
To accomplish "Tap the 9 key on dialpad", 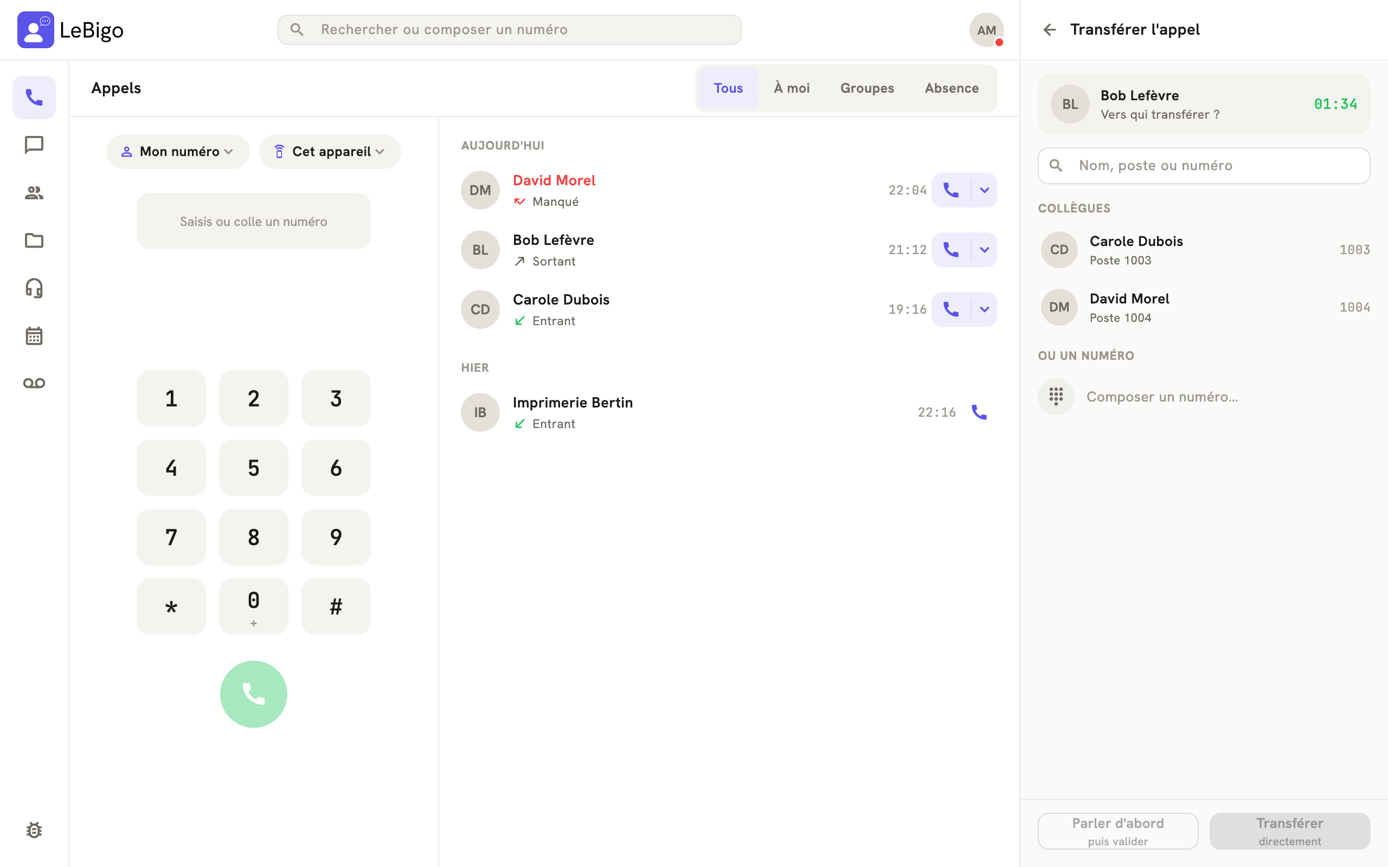I will tap(336, 538).
